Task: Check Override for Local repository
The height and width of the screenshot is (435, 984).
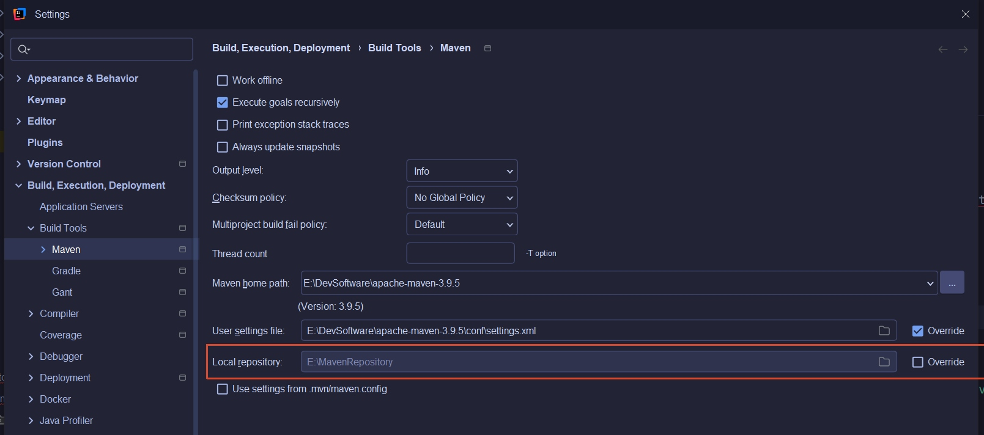Action: [x=917, y=362]
